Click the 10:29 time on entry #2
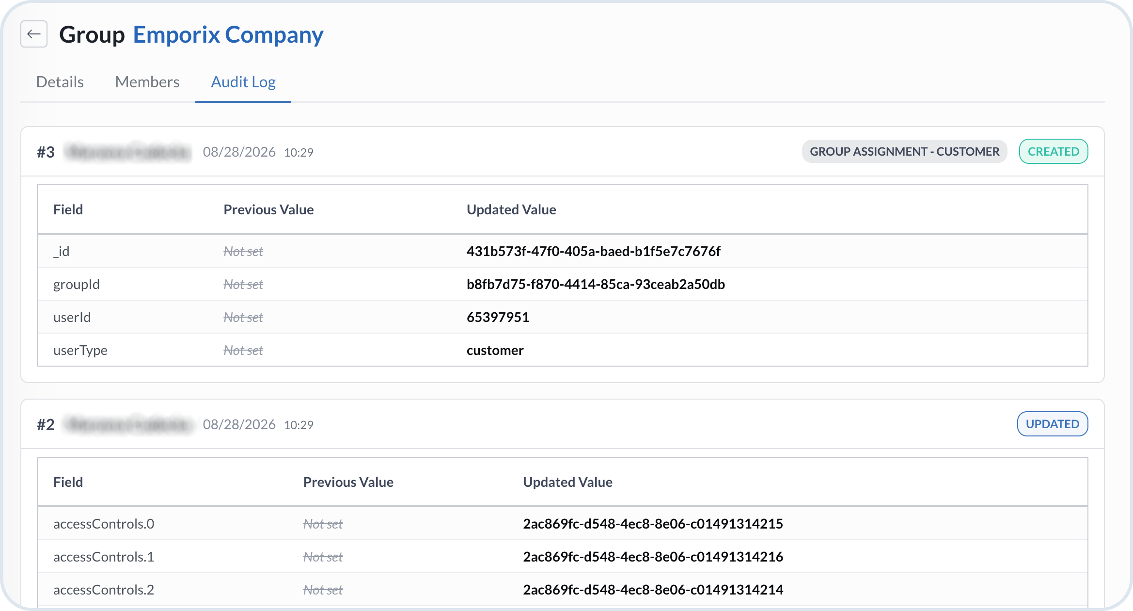Viewport: 1133px width, 611px height. click(299, 425)
